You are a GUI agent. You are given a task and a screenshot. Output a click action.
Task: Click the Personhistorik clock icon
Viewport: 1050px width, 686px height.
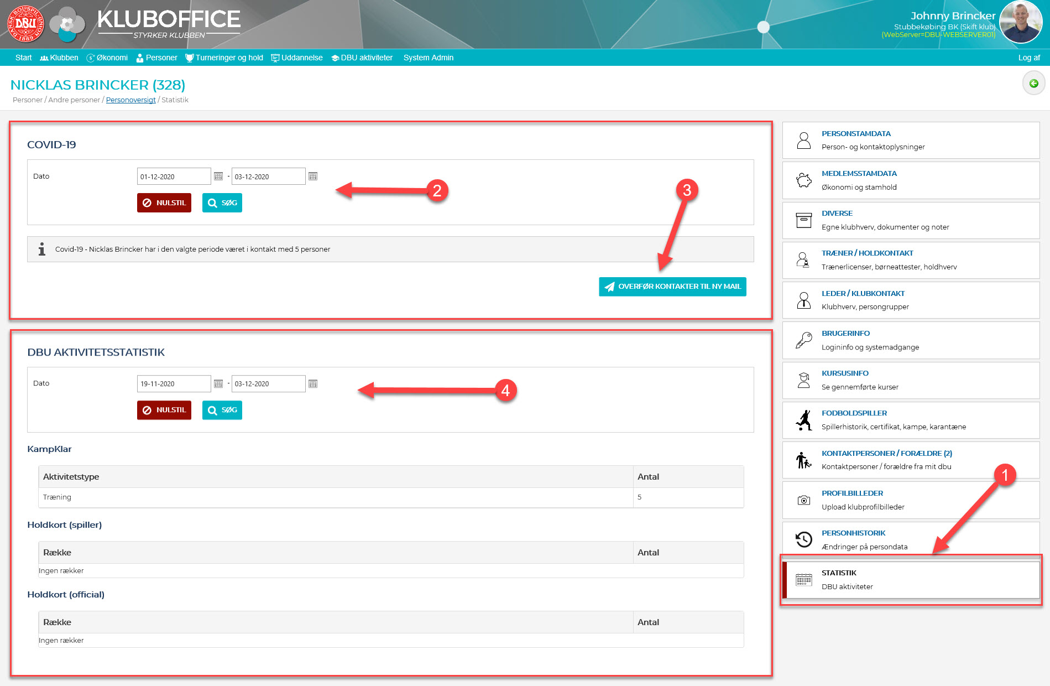tap(803, 539)
